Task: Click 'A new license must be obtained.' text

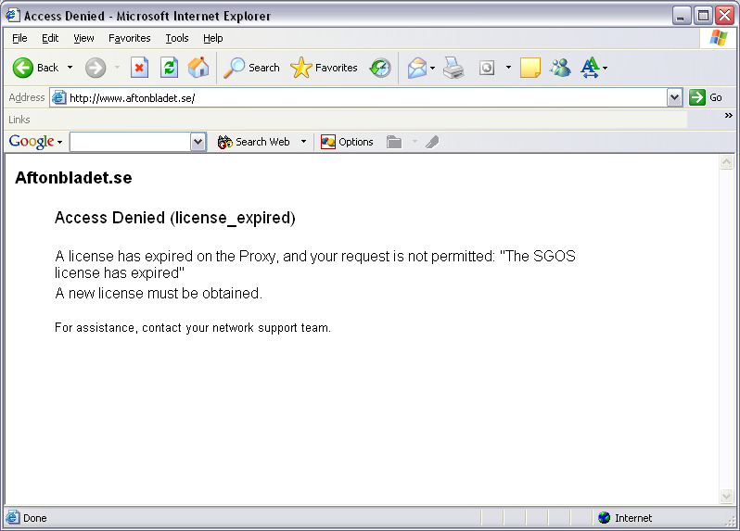Action: (159, 294)
